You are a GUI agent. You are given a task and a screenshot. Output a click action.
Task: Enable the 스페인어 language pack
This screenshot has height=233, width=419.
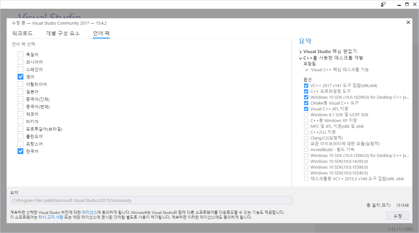[20, 69]
